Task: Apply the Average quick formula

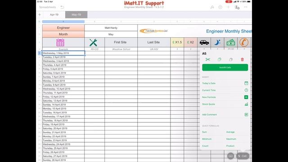Action: [230, 132]
